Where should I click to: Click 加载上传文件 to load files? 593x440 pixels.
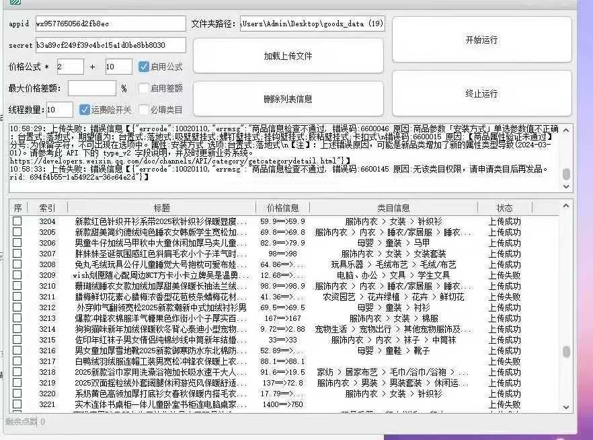tap(288, 56)
